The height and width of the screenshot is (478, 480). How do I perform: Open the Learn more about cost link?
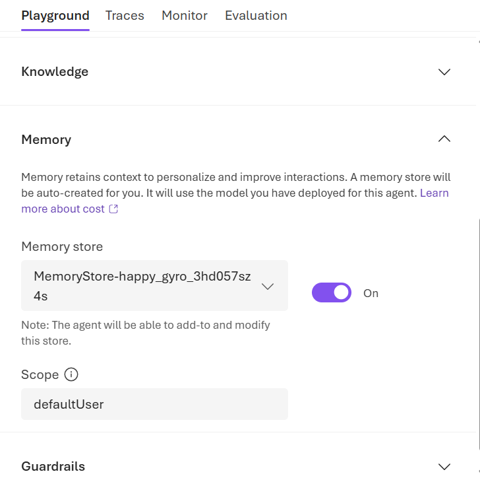pos(63,209)
